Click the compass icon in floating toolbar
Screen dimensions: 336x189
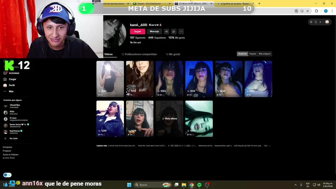[311, 22]
